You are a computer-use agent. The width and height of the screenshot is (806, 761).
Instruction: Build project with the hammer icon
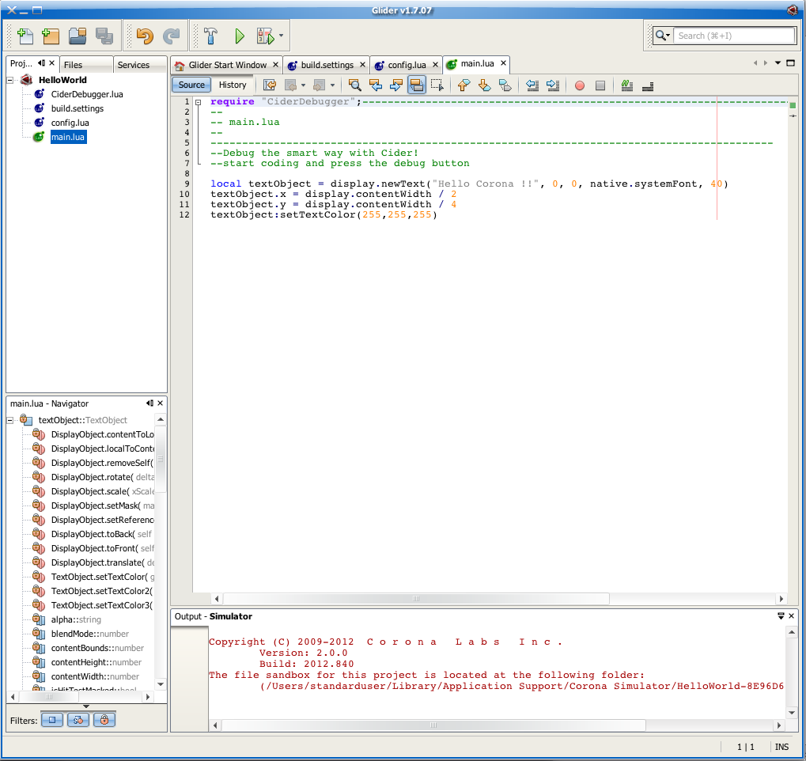211,36
